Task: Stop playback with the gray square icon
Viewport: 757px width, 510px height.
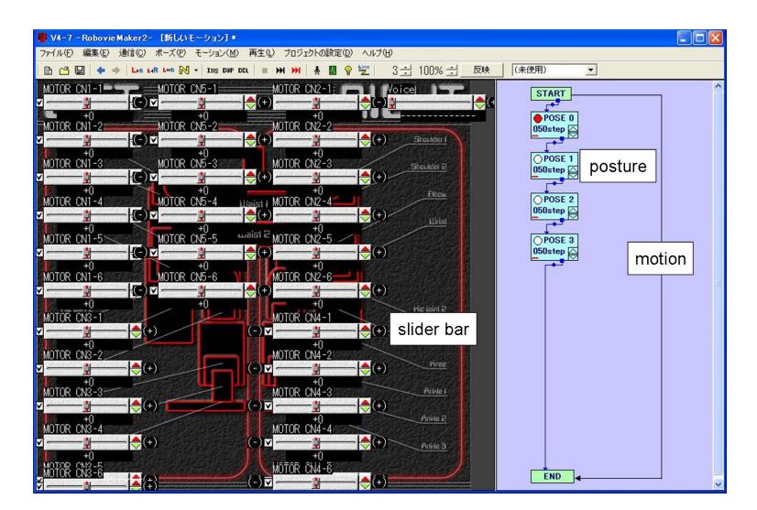Action: [x=265, y=71]
